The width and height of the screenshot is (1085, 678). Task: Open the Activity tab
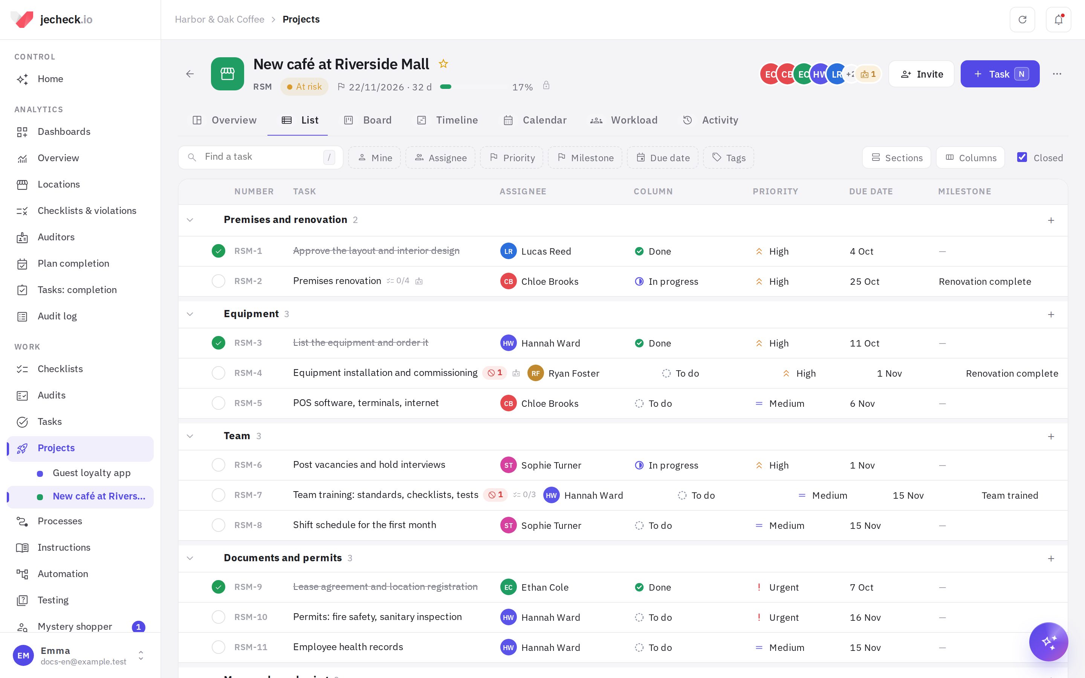pos(710,120)
